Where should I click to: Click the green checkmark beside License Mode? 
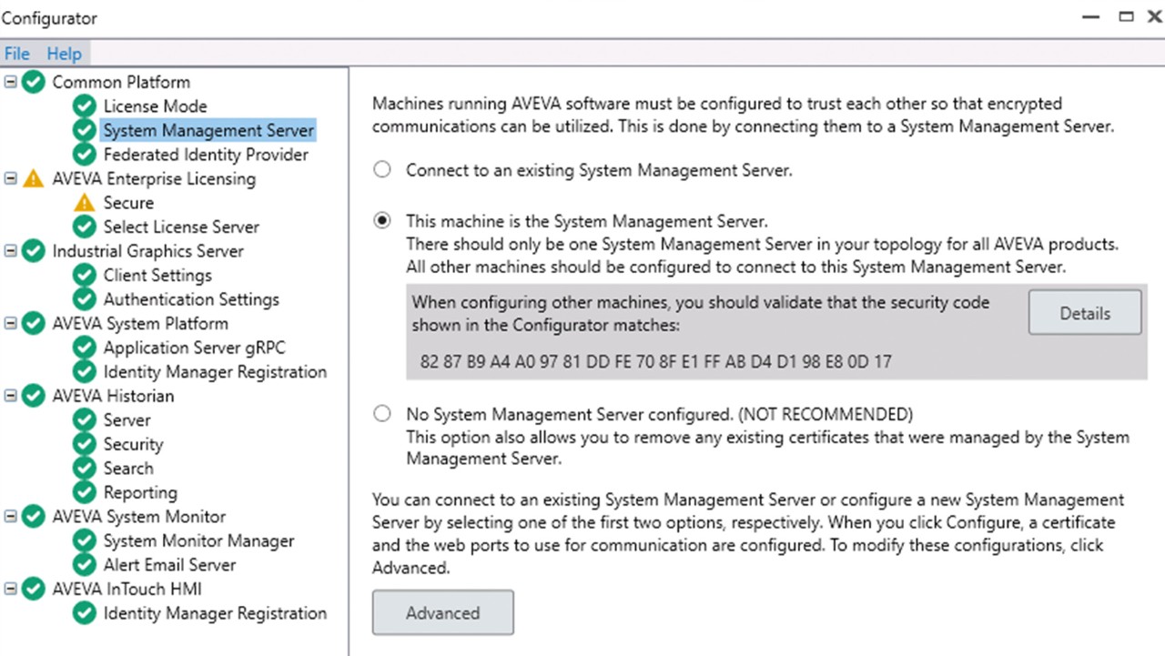[85, 106]
